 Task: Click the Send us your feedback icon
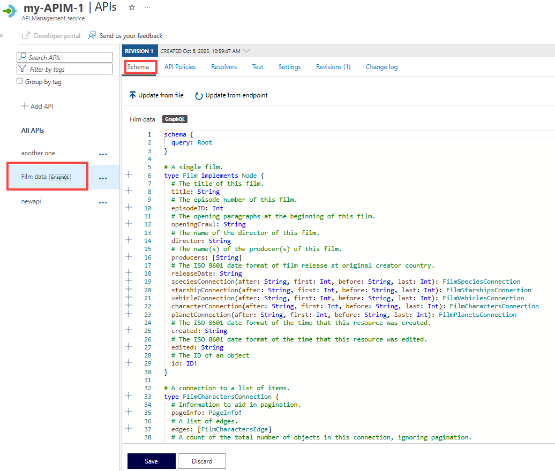[x=91, y=36]
